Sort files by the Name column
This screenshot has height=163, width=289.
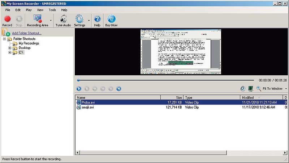coord(118,97)
